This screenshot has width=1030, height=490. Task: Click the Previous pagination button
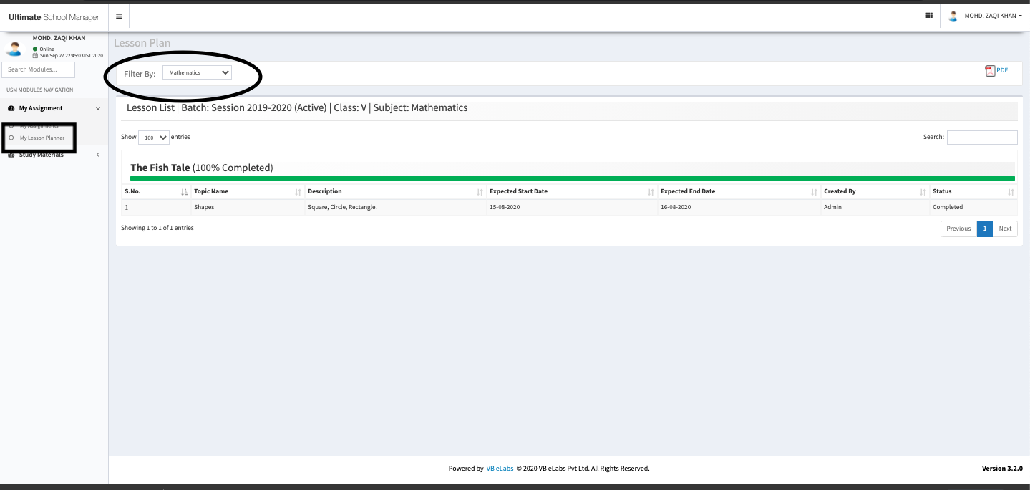click(958, 229)
